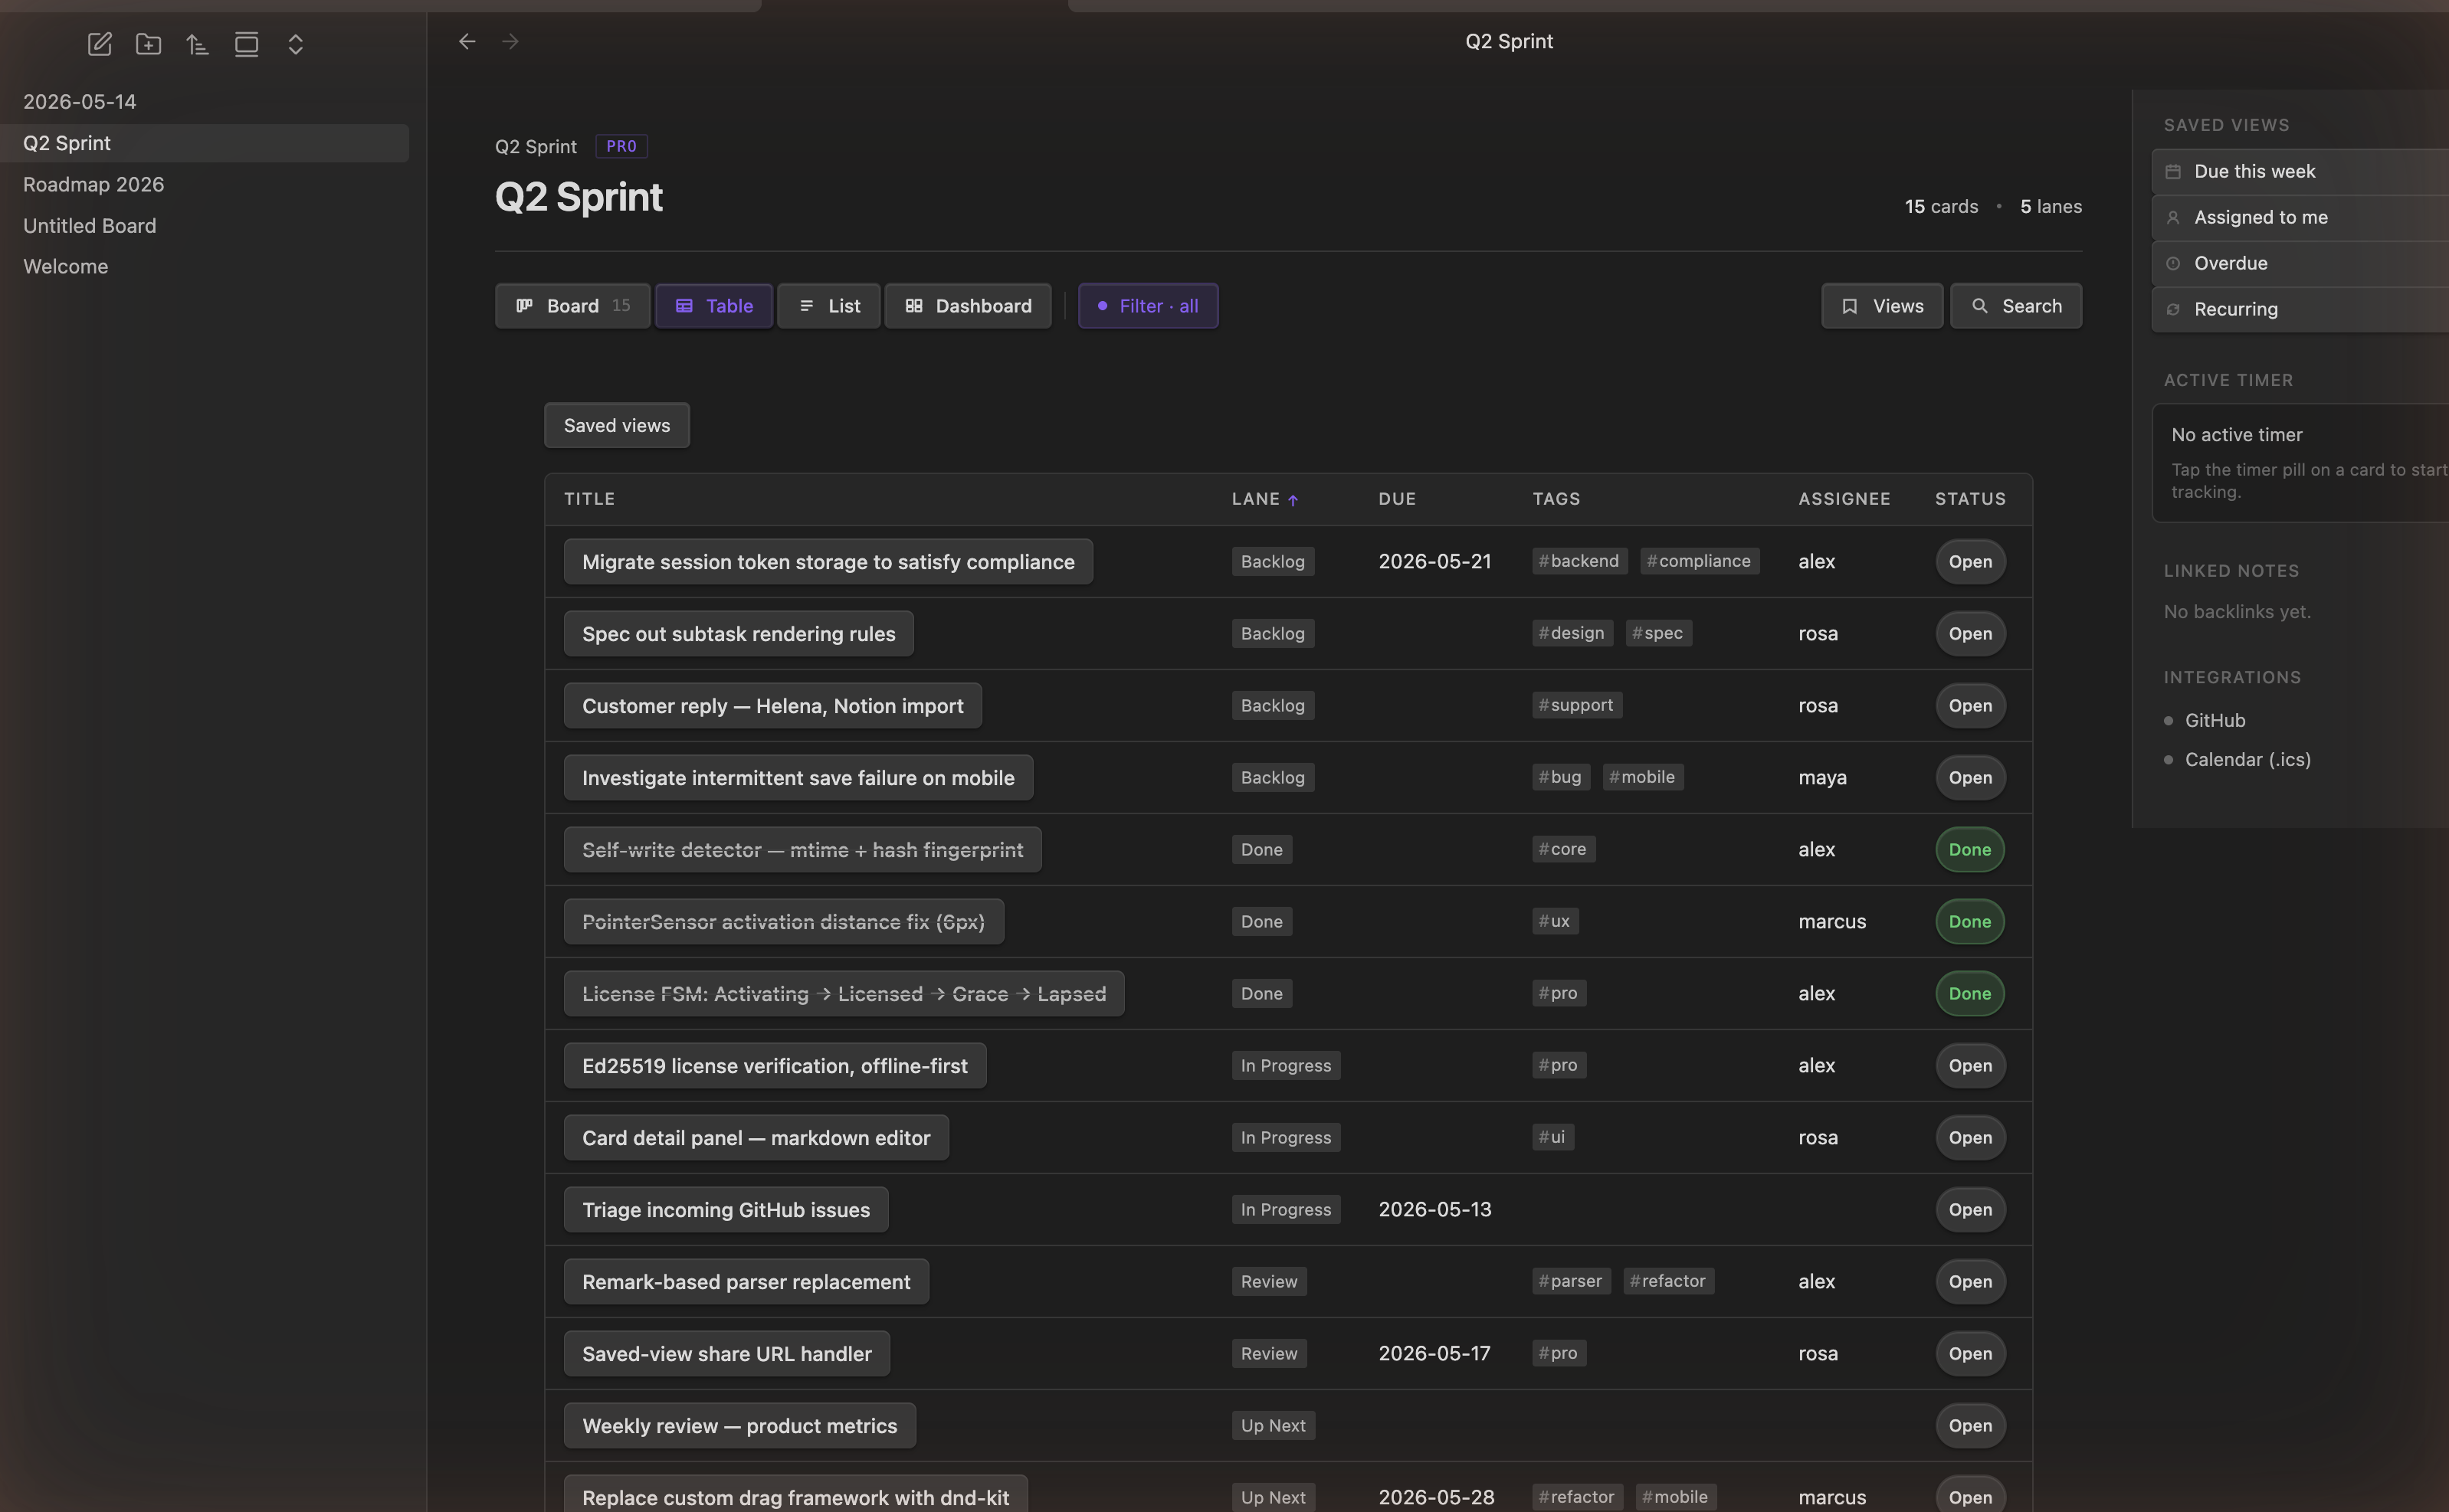Image resolution: width=2449 pixels, height=1512 pixels.
Task: Select Q2 Sprint in the sidebar
Action: point(204,143)
